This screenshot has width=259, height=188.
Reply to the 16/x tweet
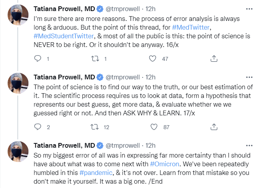(38, 59)
